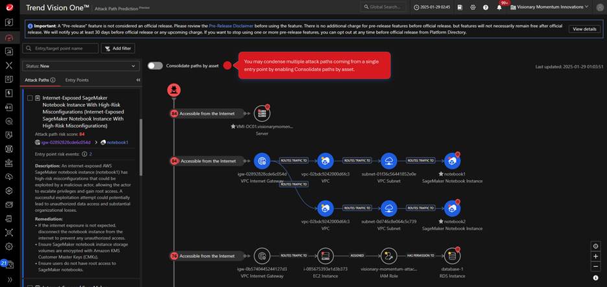Zoom out the graph with minus
The width and height of the screenshot is (607, 287).
(595, 266)
